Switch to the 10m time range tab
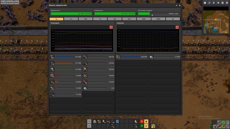Image resolution: width=230 pixels, height=129 pixels. click(86, 19)
